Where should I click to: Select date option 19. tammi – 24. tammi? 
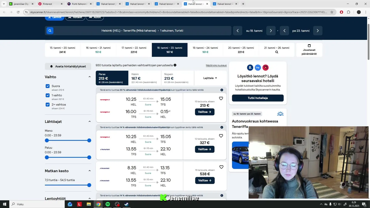point(205,50)
